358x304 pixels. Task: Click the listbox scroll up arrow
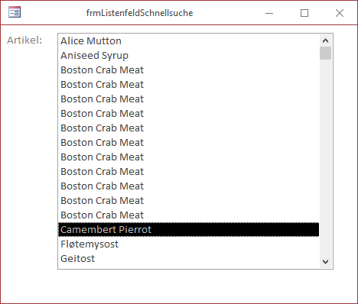[325, 40]
